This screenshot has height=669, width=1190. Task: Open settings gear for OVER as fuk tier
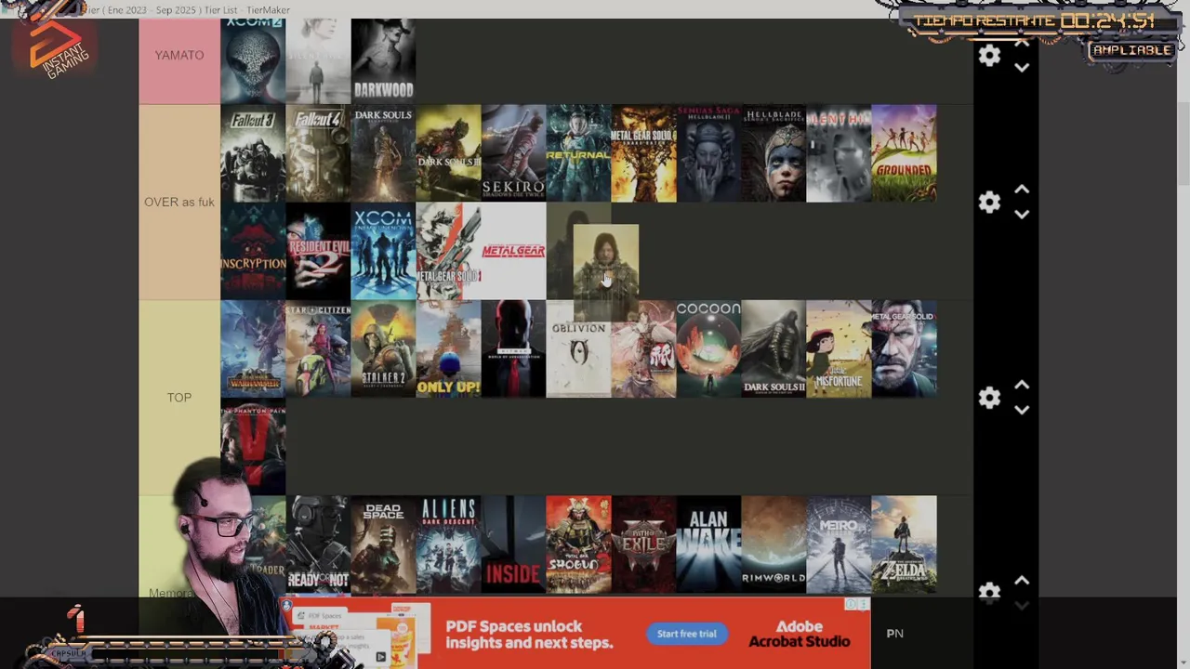pos(989,202)
